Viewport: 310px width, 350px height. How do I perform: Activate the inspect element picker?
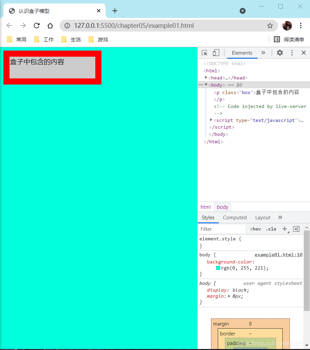tap(205, 53)
